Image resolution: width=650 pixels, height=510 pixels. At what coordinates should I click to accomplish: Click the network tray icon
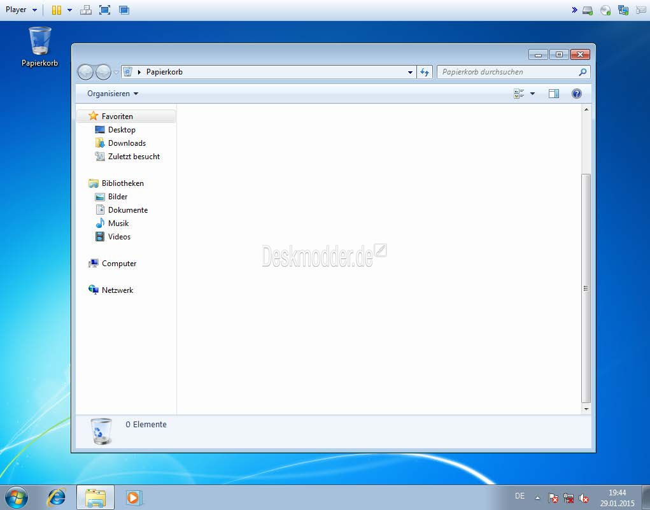(x=569, y=497)
